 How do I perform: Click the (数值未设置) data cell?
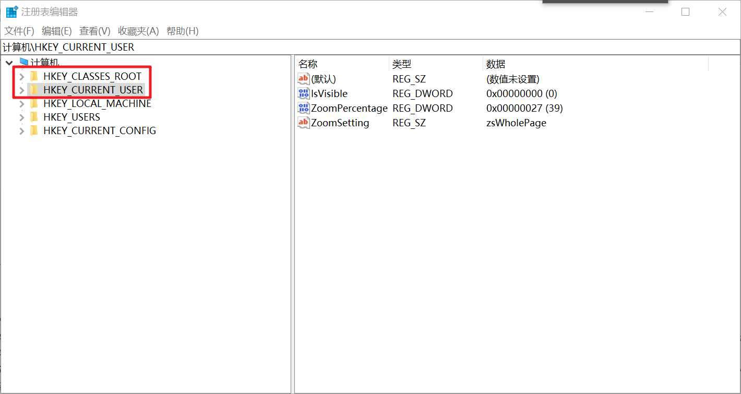click(x=512, y=79)
